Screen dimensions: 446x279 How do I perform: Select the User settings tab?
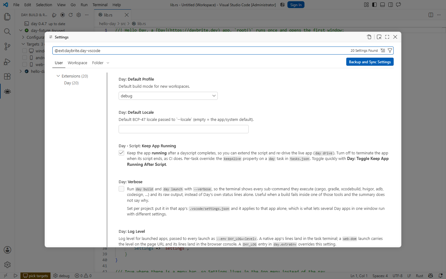tap(59, 63)
